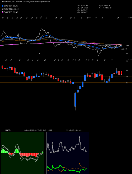Image resolution: width=132 pixels, height=174 pixels.
Task: Select the blue DOW ST color swatch
Action: click(3, 6)
